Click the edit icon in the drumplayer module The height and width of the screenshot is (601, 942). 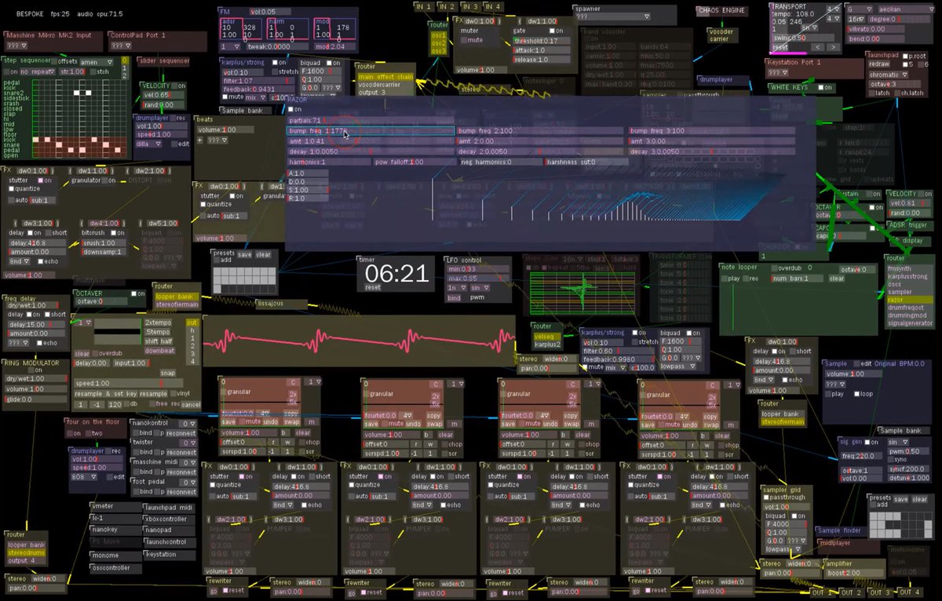174,144
